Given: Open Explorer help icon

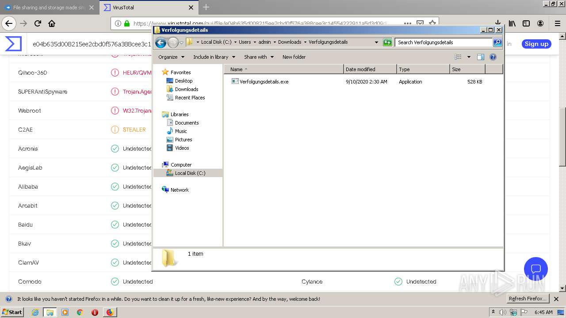Looking at the screenshot, I should click(x=493, y=57).
